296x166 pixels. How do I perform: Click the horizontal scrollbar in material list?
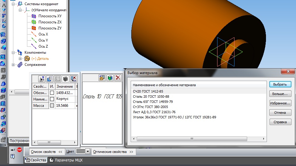[x=192, y=139]
